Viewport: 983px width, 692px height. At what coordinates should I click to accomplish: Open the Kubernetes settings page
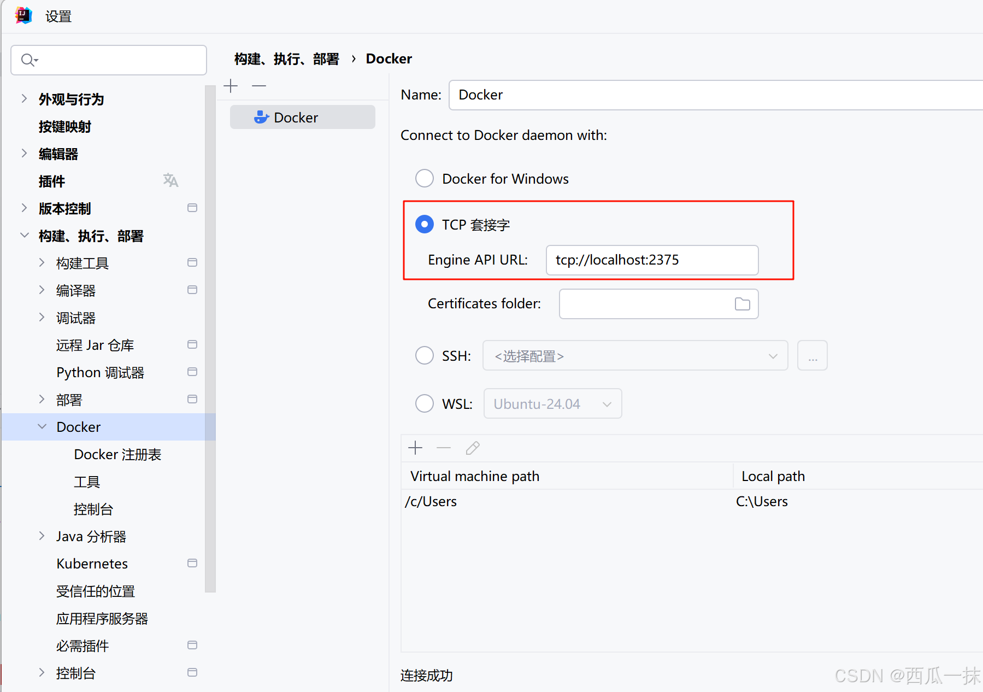tap(92, 564)
